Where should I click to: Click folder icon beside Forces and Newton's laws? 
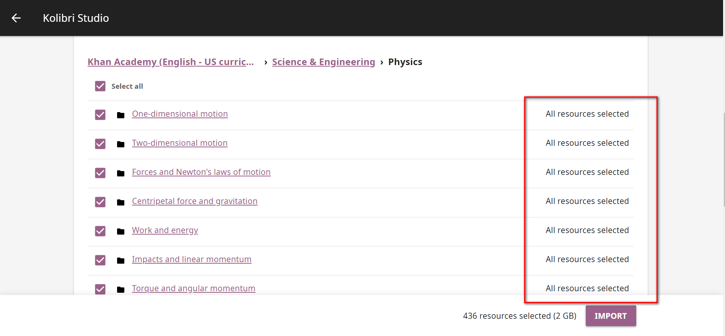pyautogui.click(x=121, y=173)
